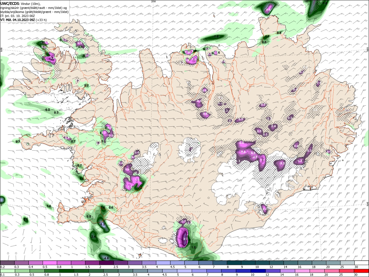Click the 20W longitude label
Screen dimensions: 369x277
coord(153,1)
